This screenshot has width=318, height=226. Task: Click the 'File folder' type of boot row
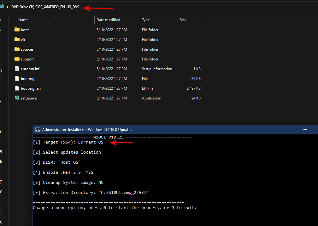[150, 30]
